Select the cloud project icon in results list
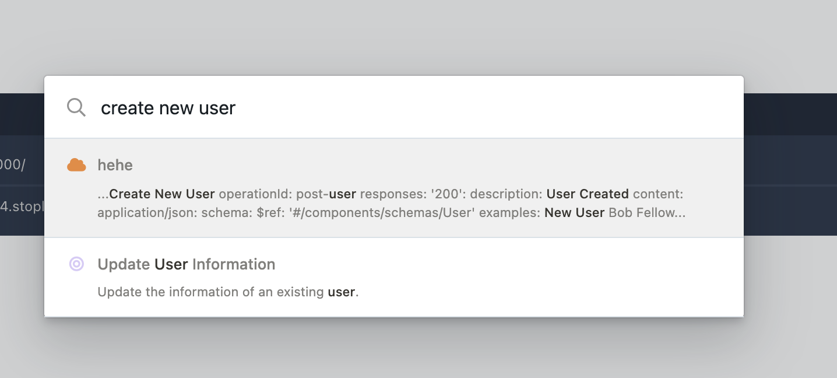 (76, 165)
